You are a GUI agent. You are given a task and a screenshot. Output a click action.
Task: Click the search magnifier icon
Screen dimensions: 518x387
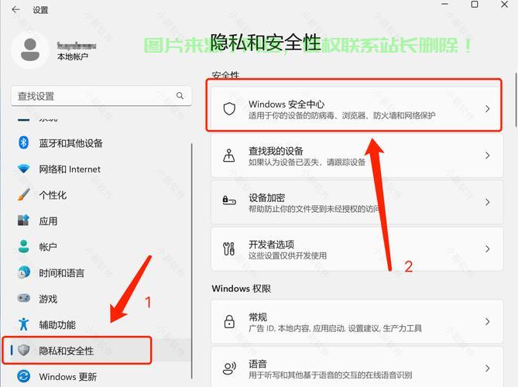(x=180, y=96)
